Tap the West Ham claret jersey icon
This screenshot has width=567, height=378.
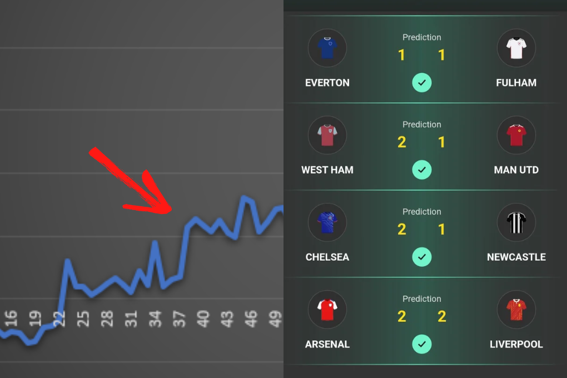327,136
